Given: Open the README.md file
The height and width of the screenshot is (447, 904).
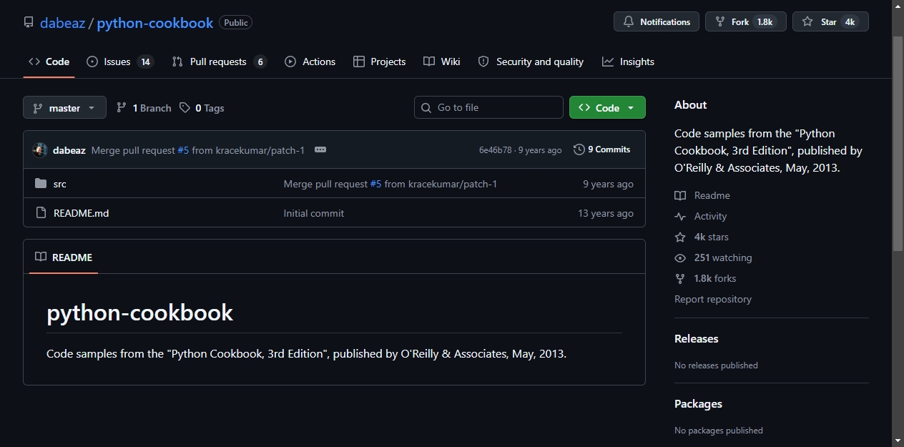Looking at the screenshot, I should click(81, 213).
